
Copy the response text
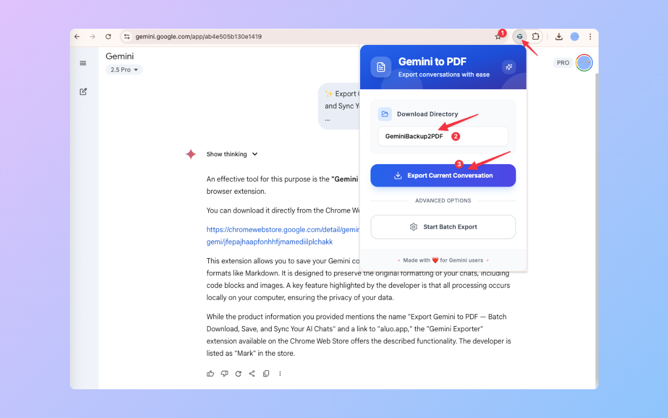pos(266,374)
